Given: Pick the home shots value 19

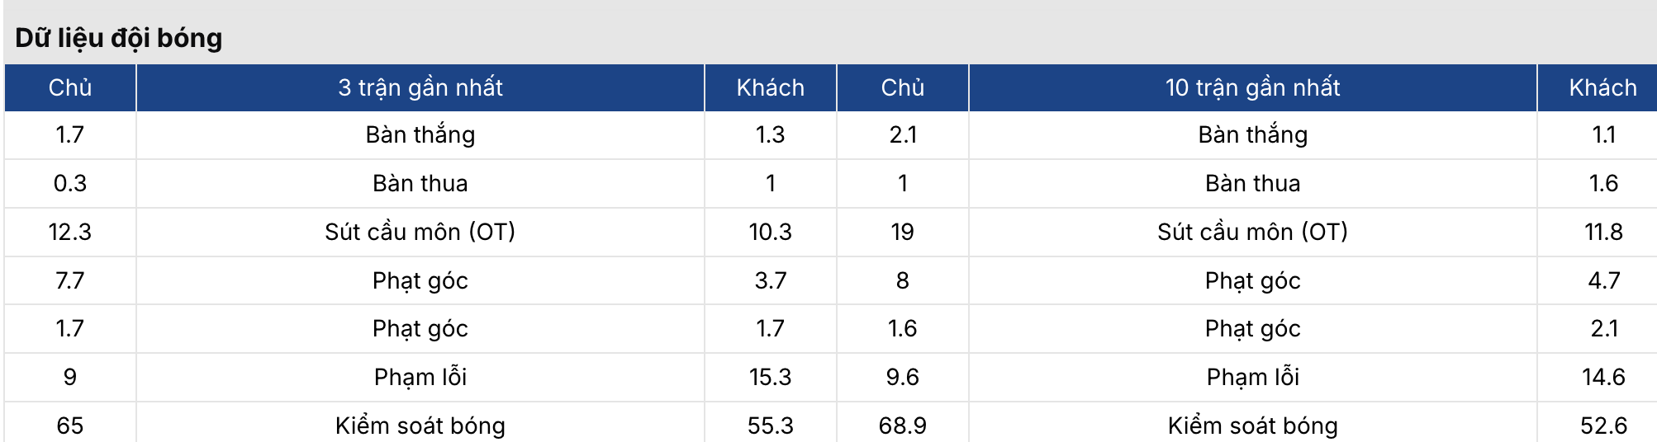Looking at the screenshot, I should [902, 232].
